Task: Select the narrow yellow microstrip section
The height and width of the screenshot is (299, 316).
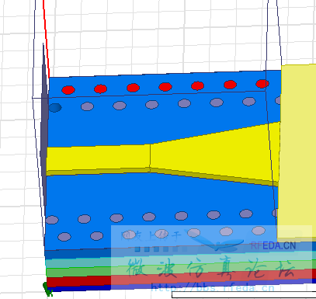Action: [x=99, y=158]
